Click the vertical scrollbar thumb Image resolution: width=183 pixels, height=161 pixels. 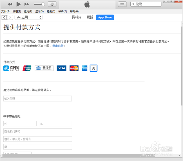coord(182,66)
